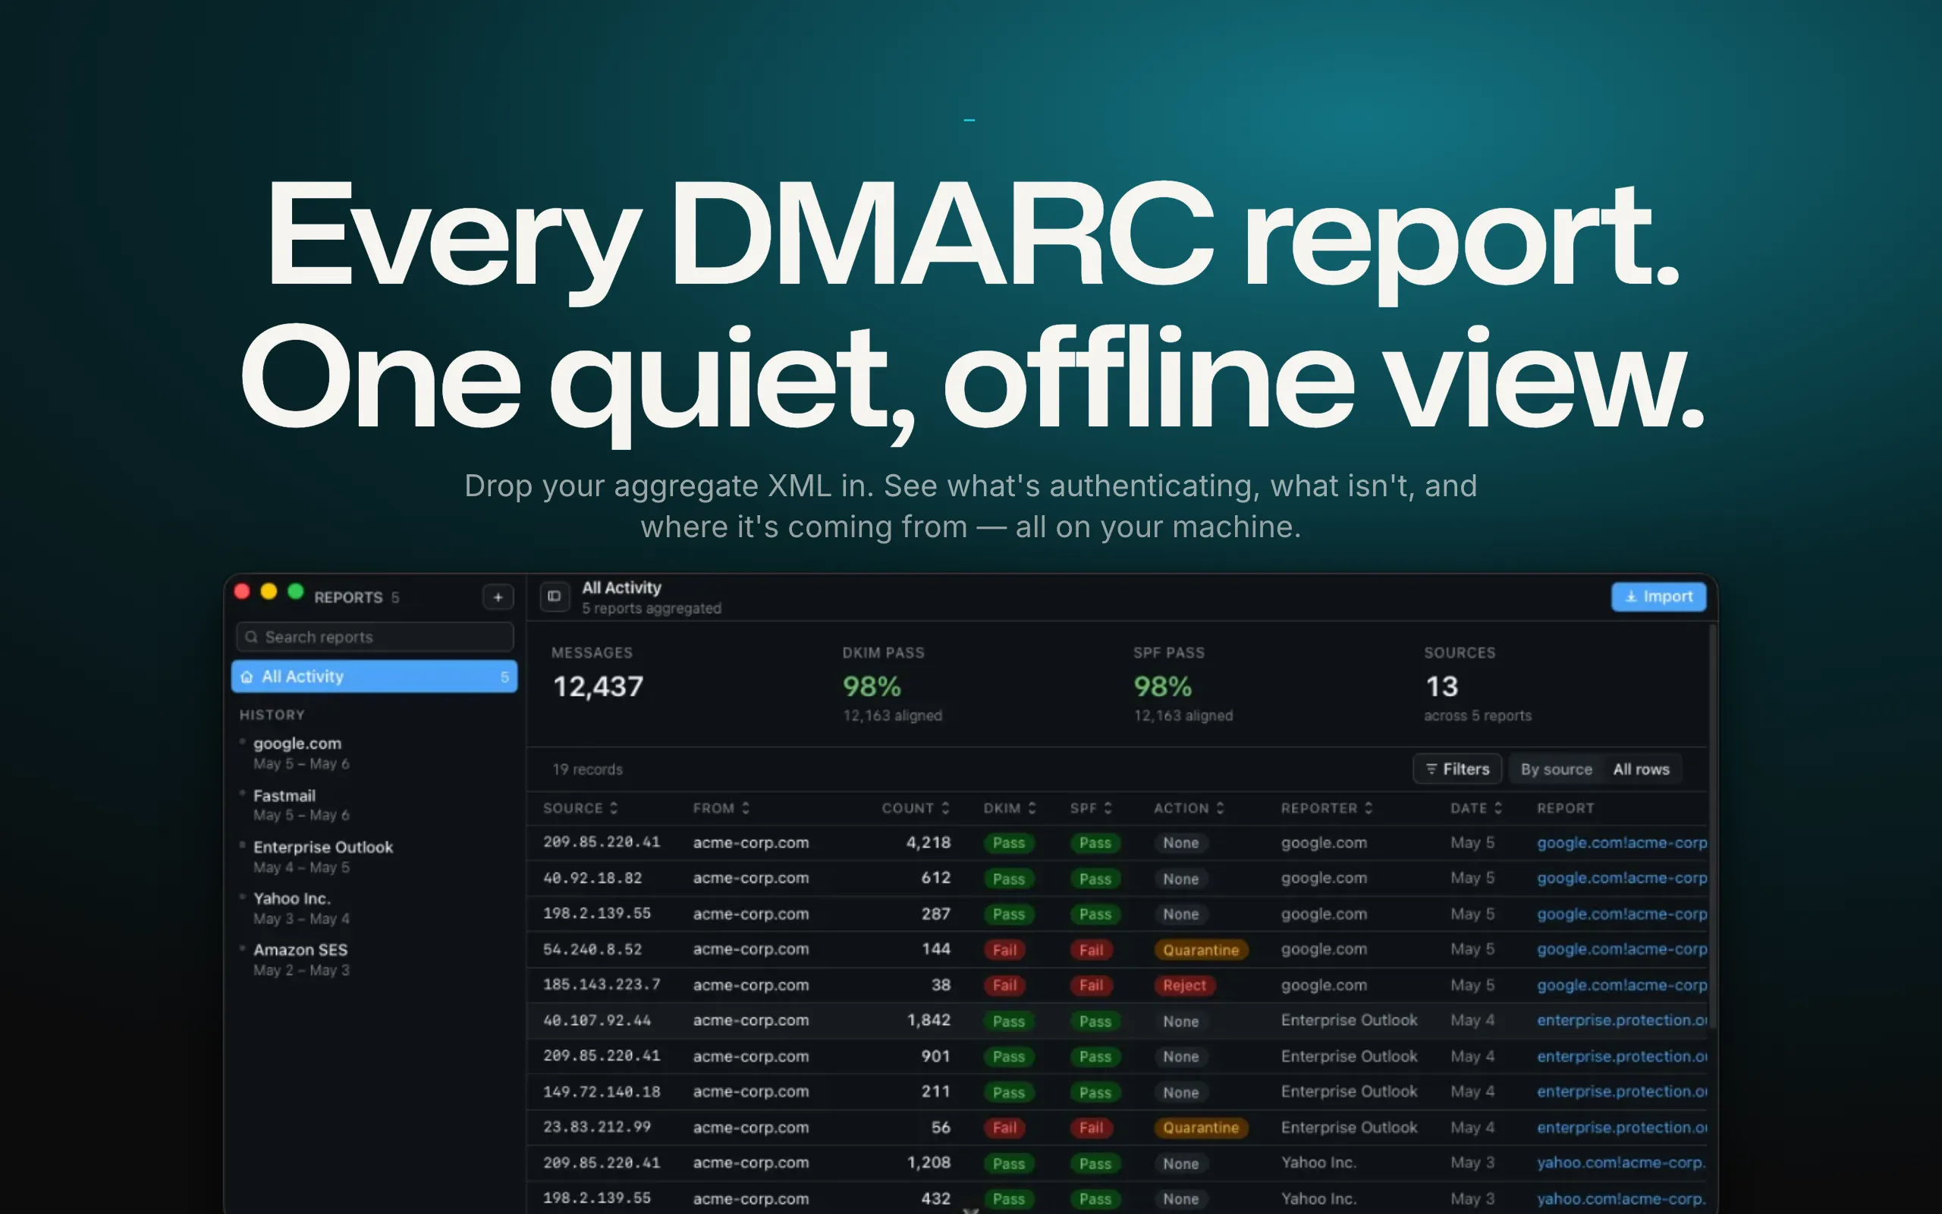1942x1214 pixels.
Task: Click the Reject badge in the 185.143.223.7 row
Action: point(1183,985)
